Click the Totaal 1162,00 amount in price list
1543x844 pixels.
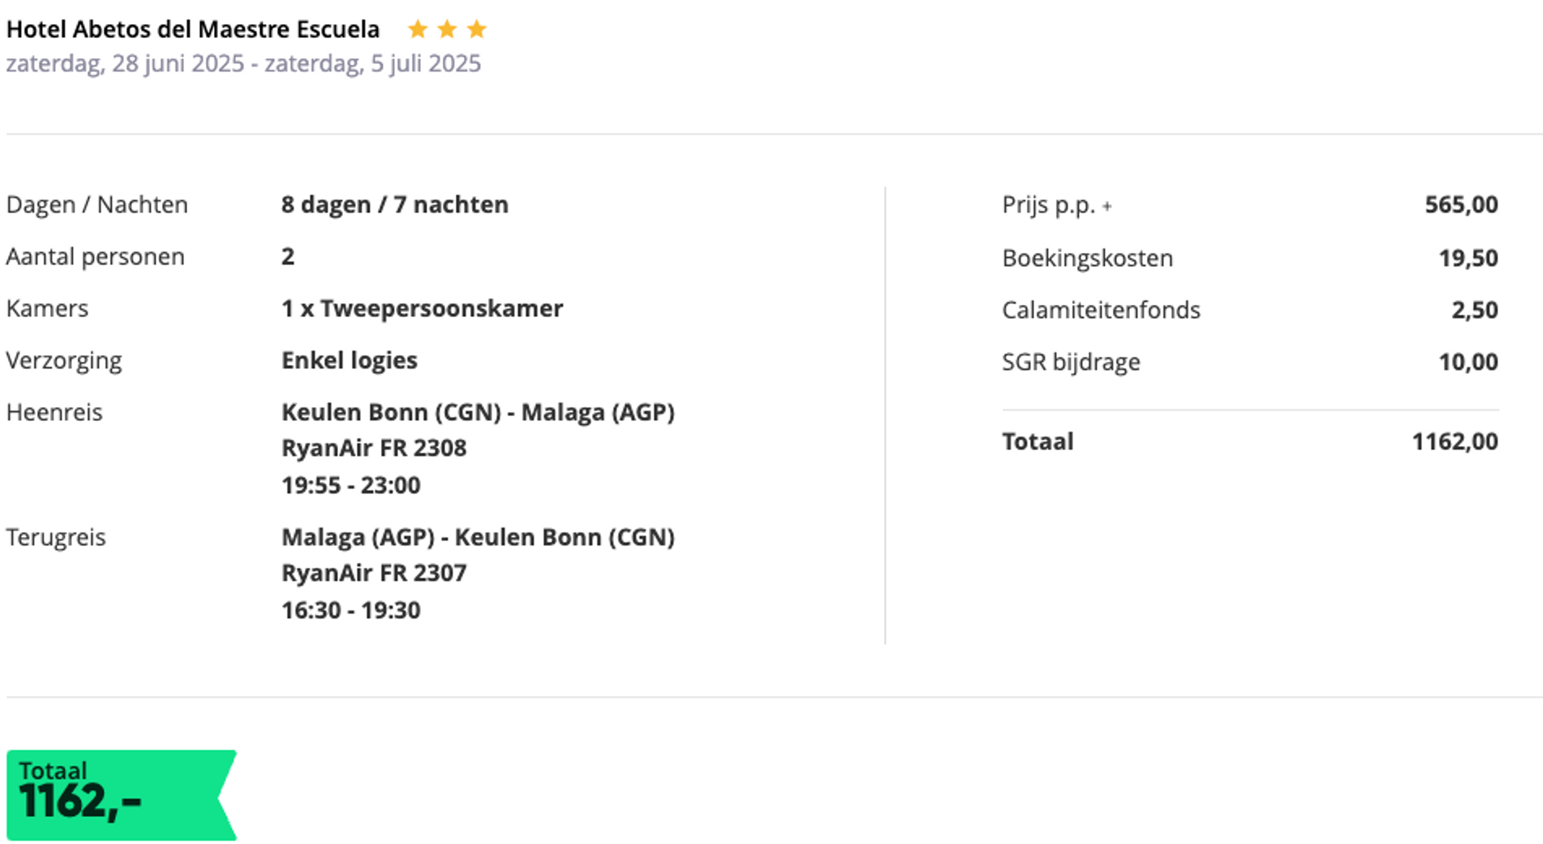pyautogui.click(x=1455, y=442)
